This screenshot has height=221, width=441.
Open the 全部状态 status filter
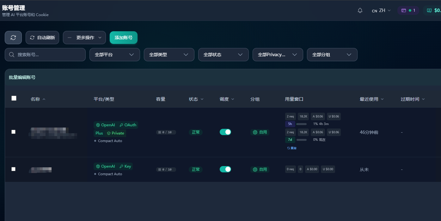point(224,55)
